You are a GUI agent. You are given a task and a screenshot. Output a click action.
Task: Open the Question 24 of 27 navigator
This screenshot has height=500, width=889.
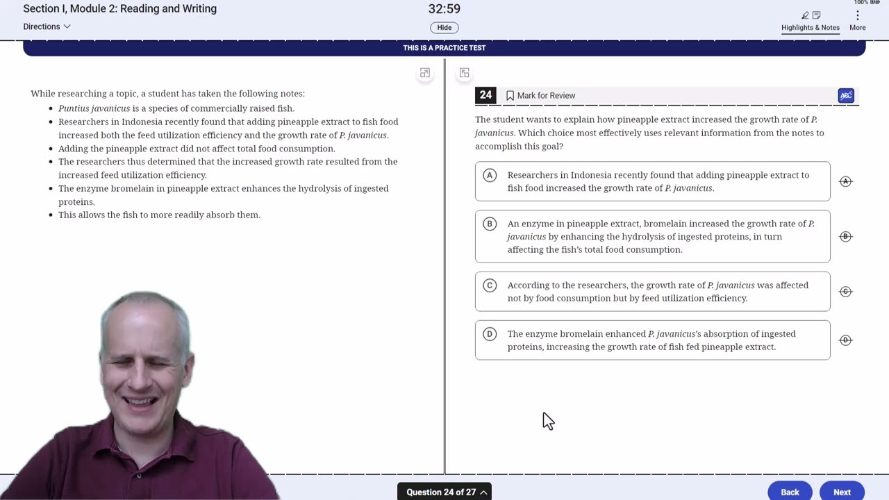[444, 492]
